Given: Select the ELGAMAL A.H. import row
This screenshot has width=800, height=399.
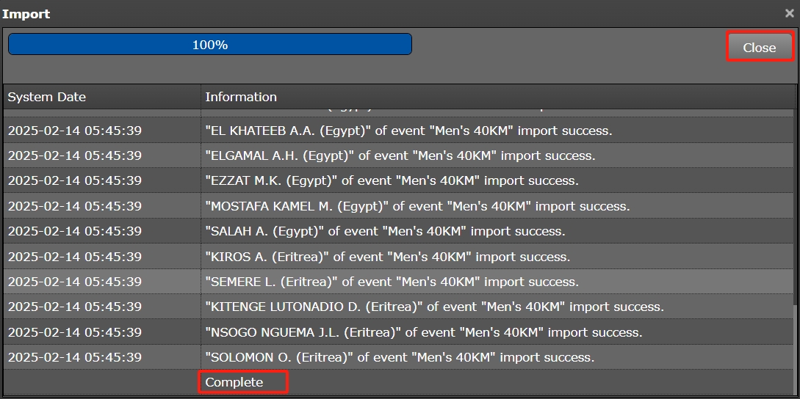Looking at the screenshot, I should coord(400,155).
